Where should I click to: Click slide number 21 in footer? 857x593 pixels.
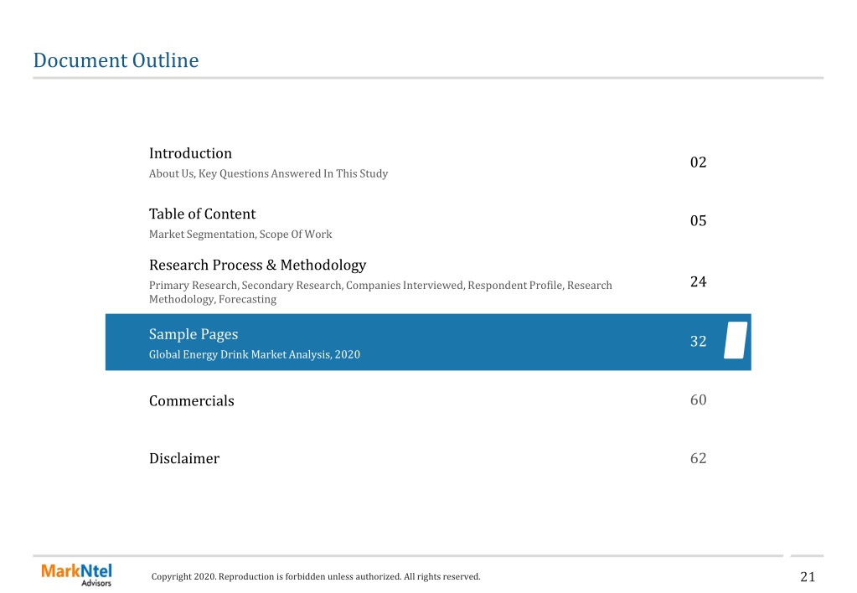coord(808,576)
